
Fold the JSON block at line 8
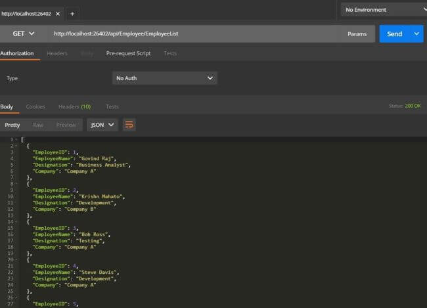(x=16, y=184)
